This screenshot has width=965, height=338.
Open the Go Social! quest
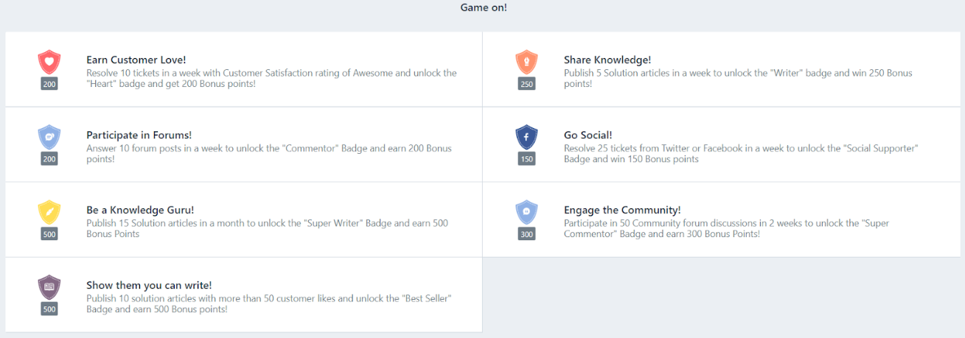coord(588,135)
